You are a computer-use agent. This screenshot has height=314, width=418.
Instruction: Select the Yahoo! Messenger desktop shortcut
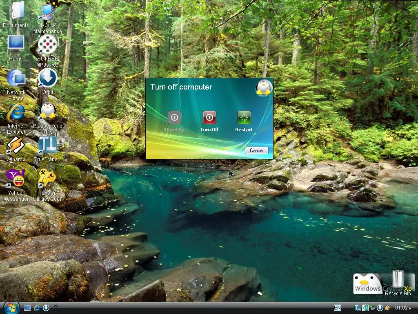pos(16,185)
